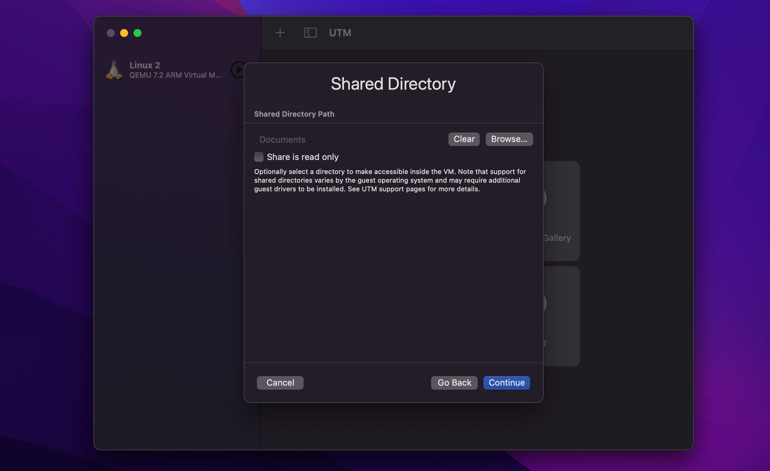The image size is (770, 471).
Task: Toggle the sidebar using the toolbar icon
Action: point(310,33)
